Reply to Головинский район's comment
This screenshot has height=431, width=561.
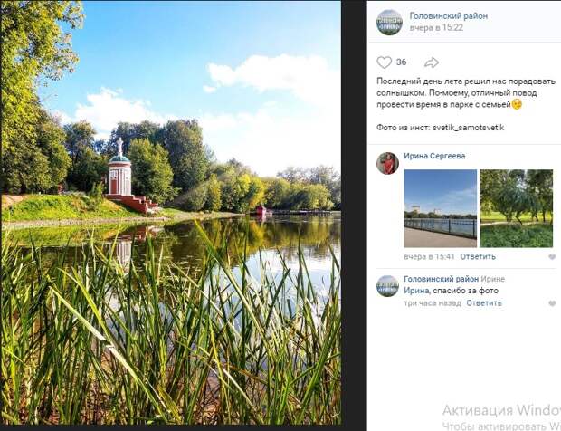(484, 303)
